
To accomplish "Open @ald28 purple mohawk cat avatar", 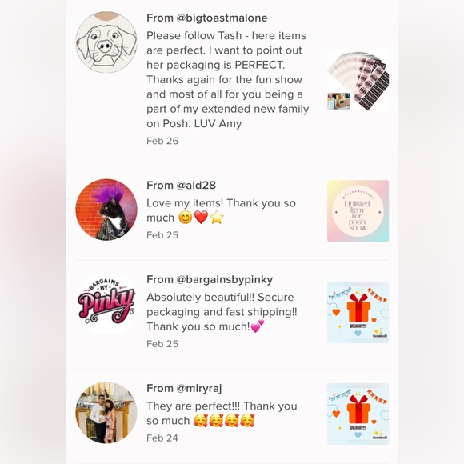I will (x=106, y=210).
